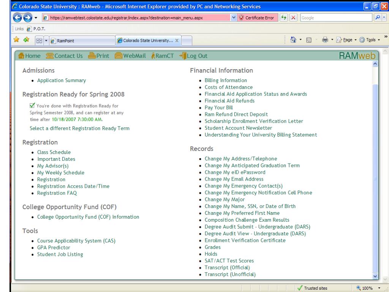Image resolution: width=389 pixels, height=292 pixels.
Task: Open the Tools menu in the command bar
Action: coord(369,40)
